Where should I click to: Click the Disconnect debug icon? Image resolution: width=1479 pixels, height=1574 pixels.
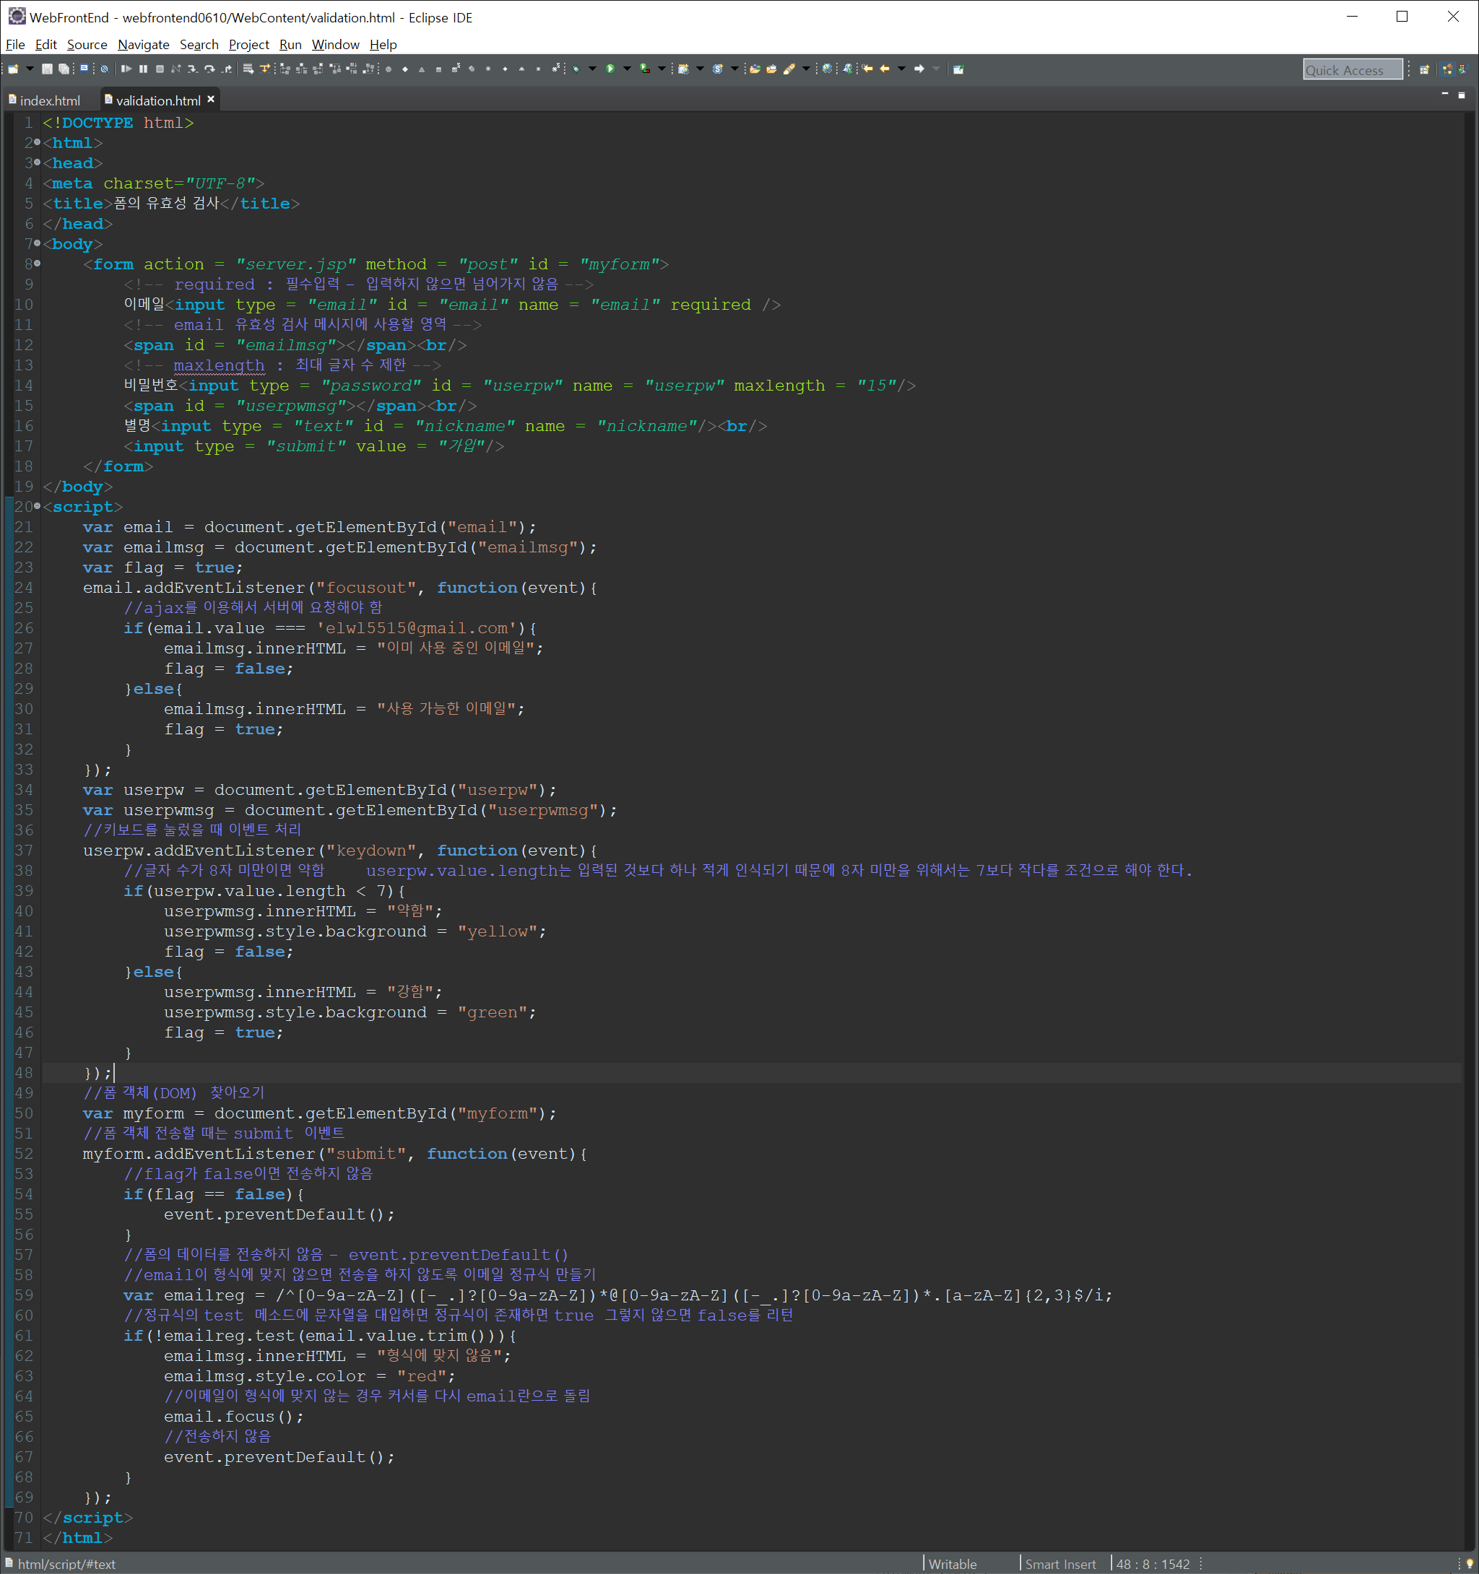(x=175, y=69)
